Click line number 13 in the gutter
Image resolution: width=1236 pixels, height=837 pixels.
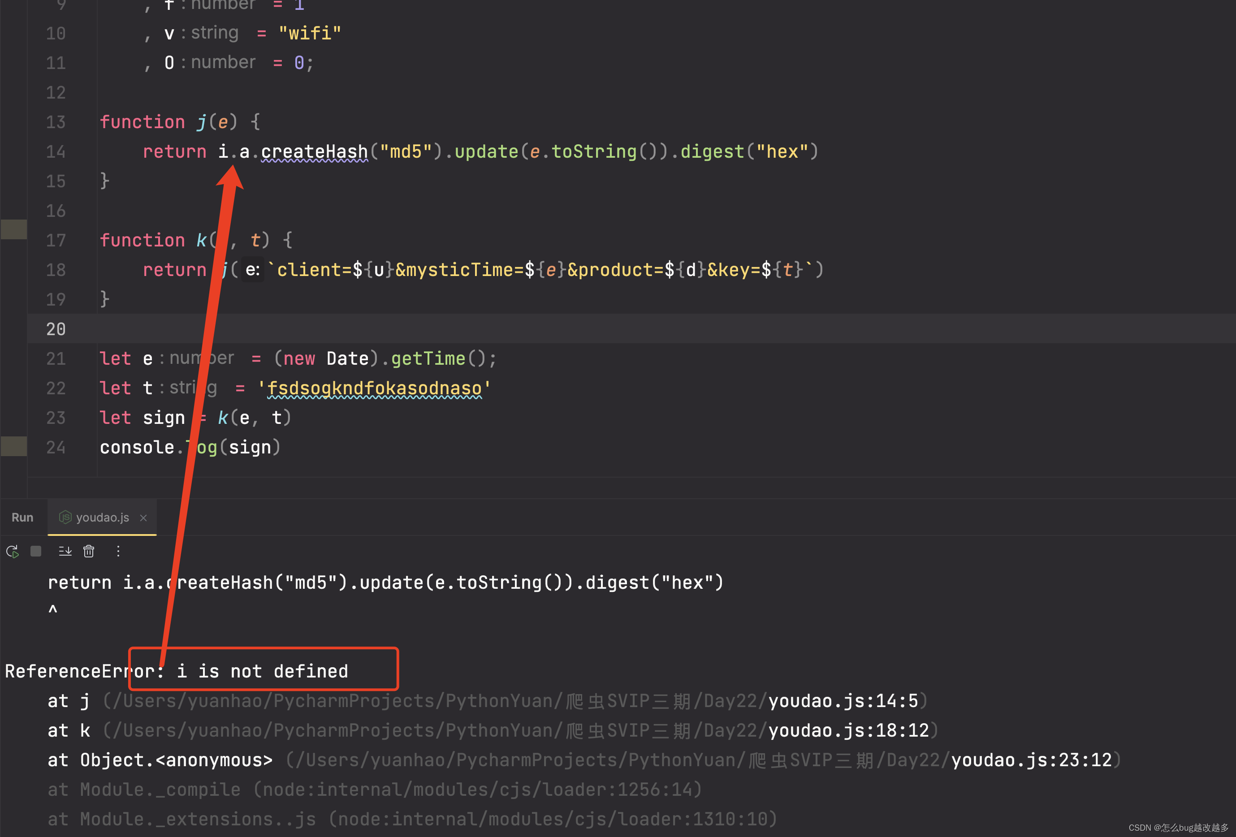click(x=55, y=122)
